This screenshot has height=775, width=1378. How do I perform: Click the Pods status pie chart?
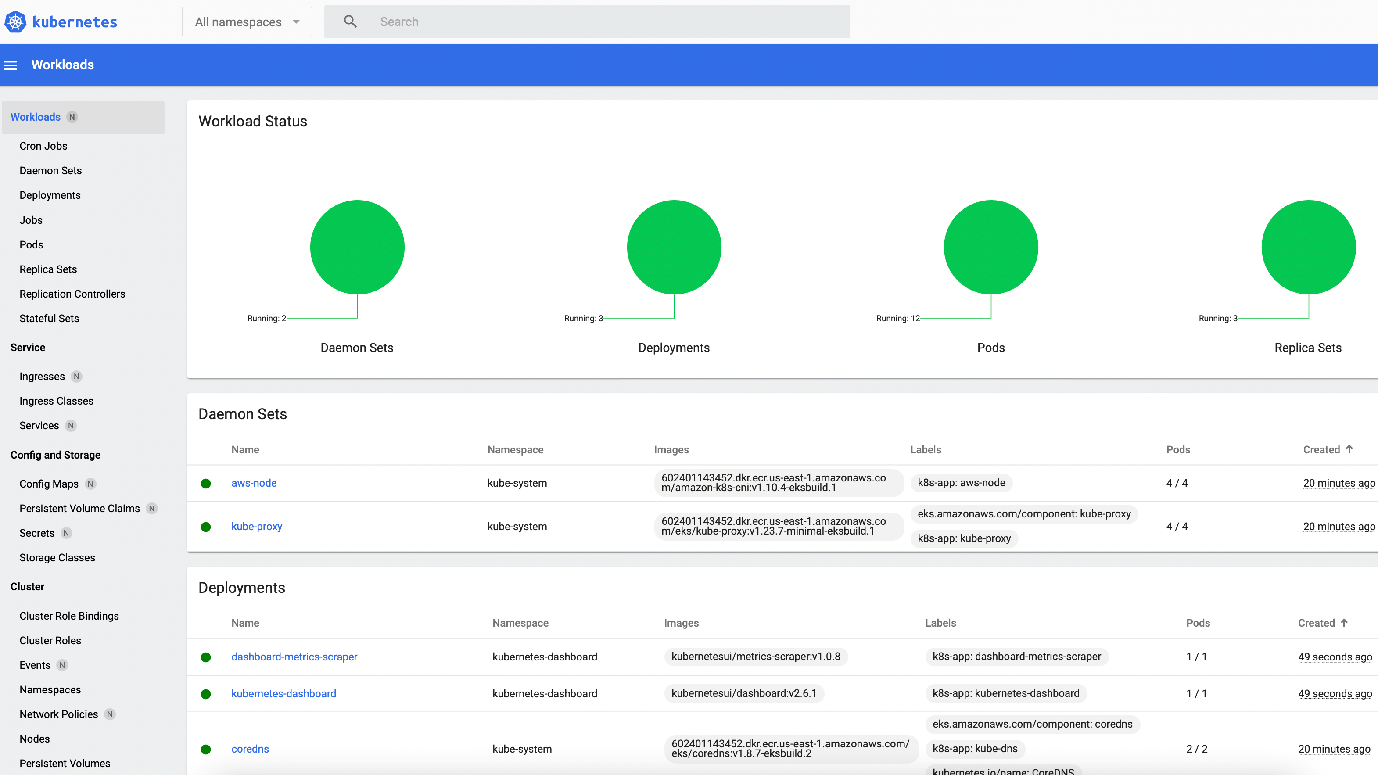click(x=991, y=247)
